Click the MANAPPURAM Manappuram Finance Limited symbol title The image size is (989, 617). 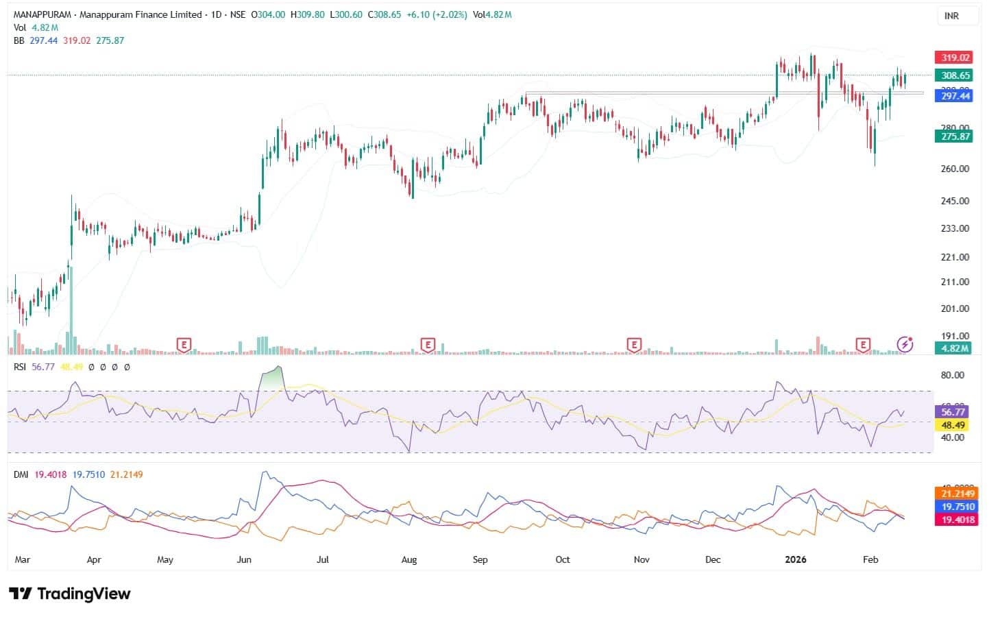(108, 14)
